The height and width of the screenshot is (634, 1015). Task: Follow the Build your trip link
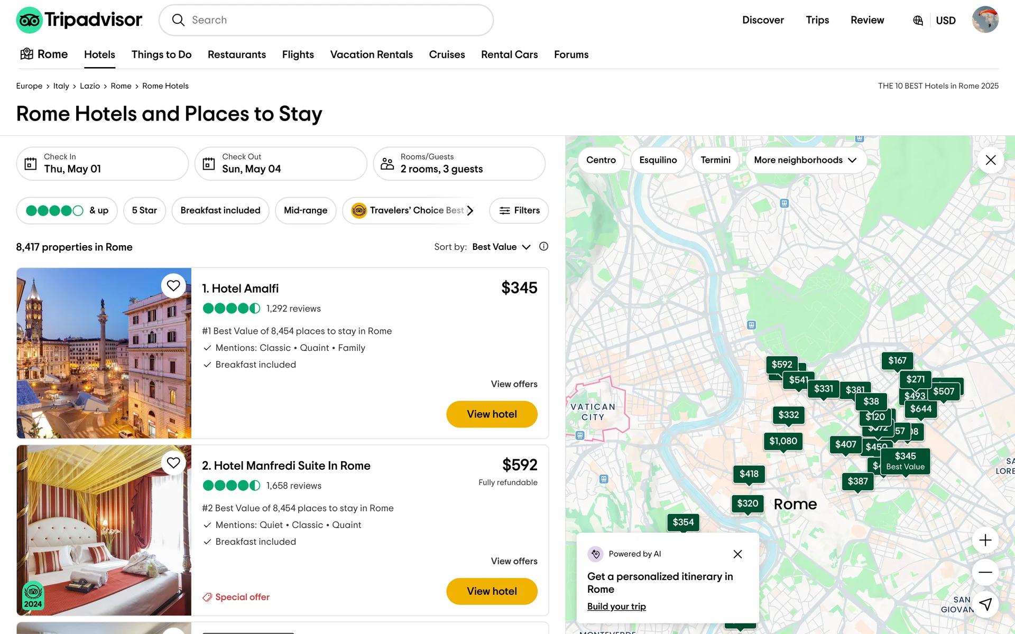[616, 607]
